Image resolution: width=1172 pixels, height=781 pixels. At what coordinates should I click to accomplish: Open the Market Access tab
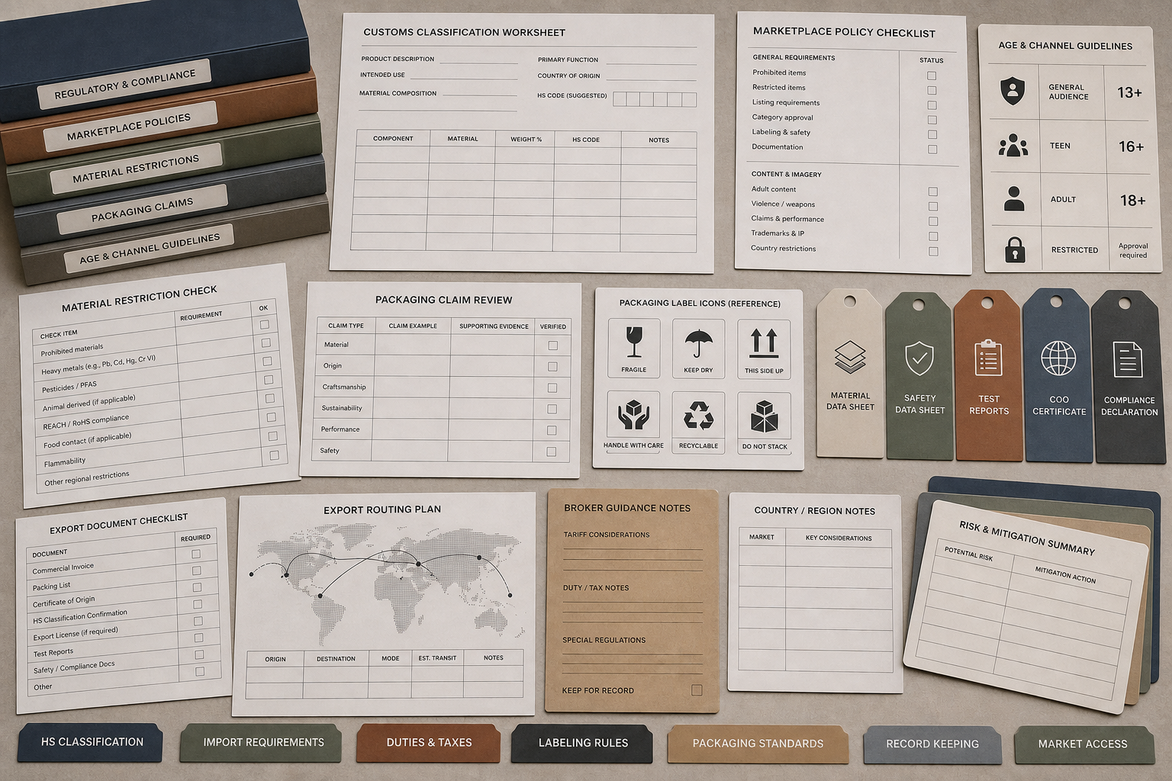tap(1083, 744)
